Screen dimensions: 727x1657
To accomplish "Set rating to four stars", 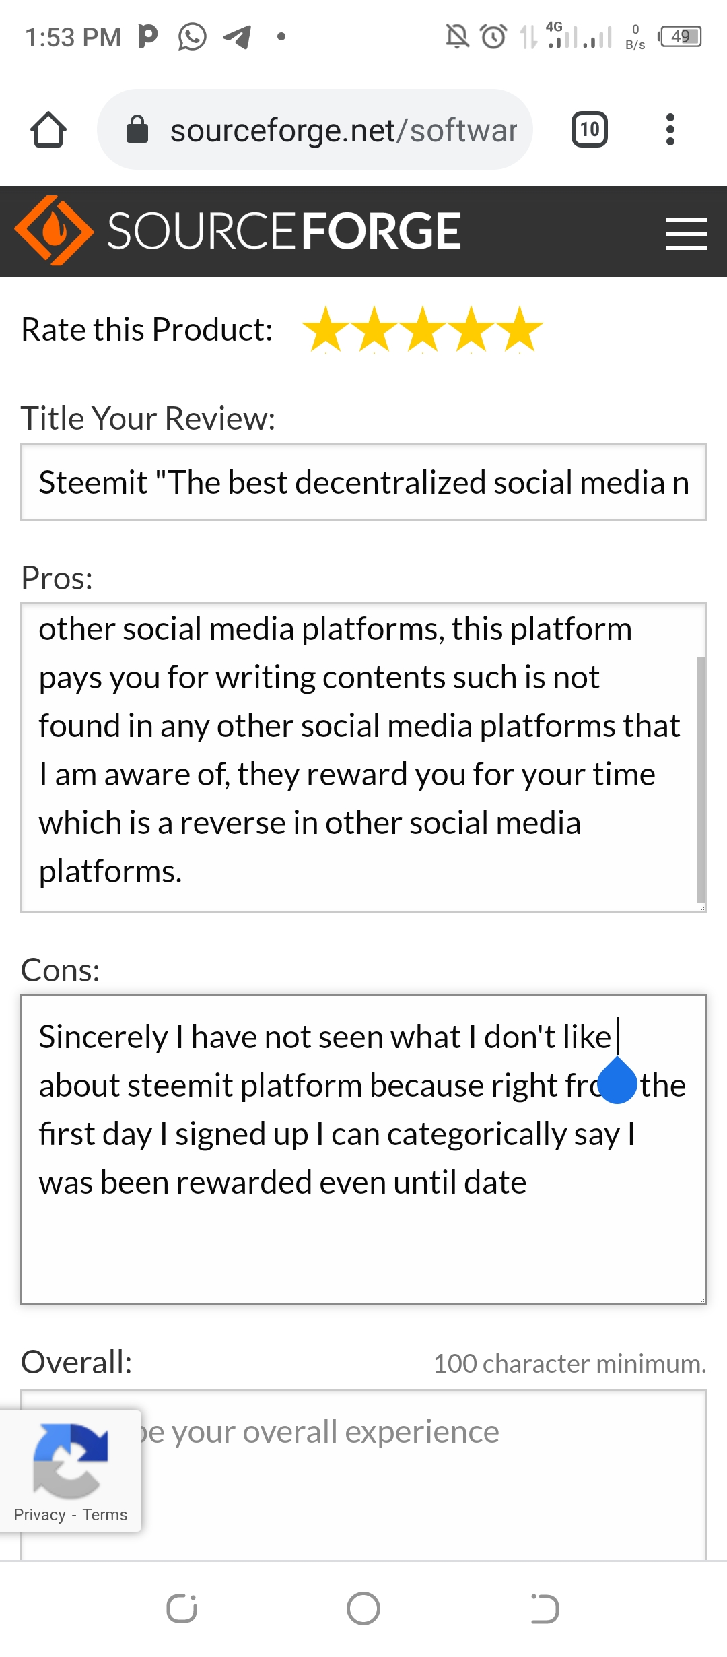I will tap(471, 330).
